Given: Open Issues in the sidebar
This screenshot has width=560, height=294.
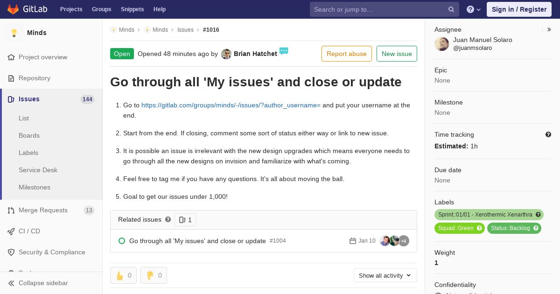Looking at the screenshot, I should 29,99.
